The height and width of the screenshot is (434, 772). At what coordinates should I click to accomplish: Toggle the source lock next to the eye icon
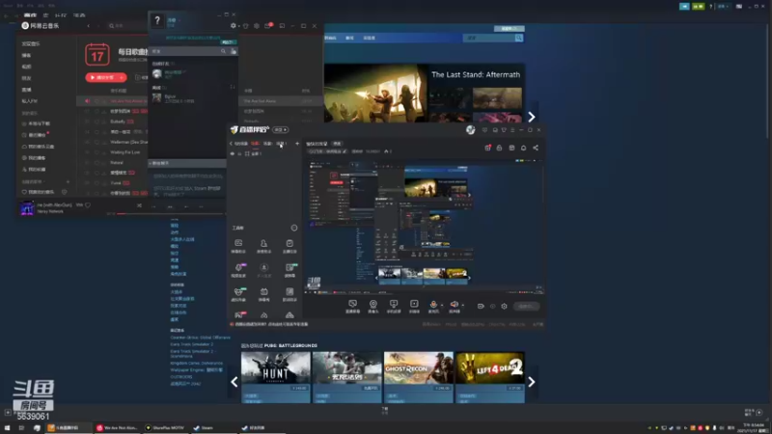click(239, 154)
